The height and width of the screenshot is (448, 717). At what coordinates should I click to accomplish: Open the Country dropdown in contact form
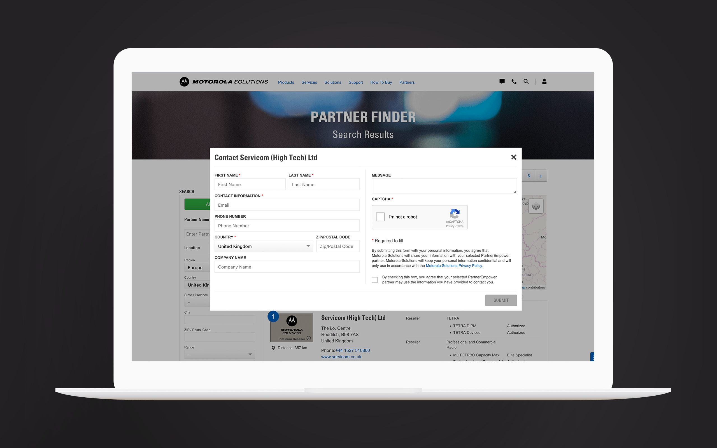coord(264,246)
